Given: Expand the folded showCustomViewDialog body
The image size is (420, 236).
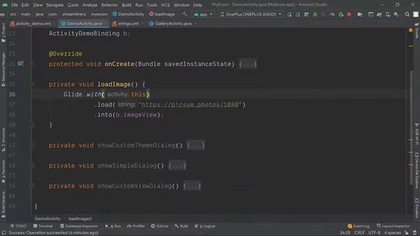Looking at the screenshot, I should click(192, 186).
